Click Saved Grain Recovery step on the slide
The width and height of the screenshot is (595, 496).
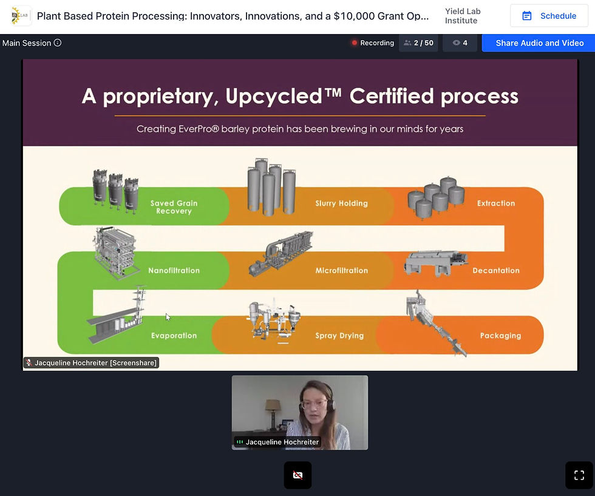pyautogui.click(x=174, y=207)
